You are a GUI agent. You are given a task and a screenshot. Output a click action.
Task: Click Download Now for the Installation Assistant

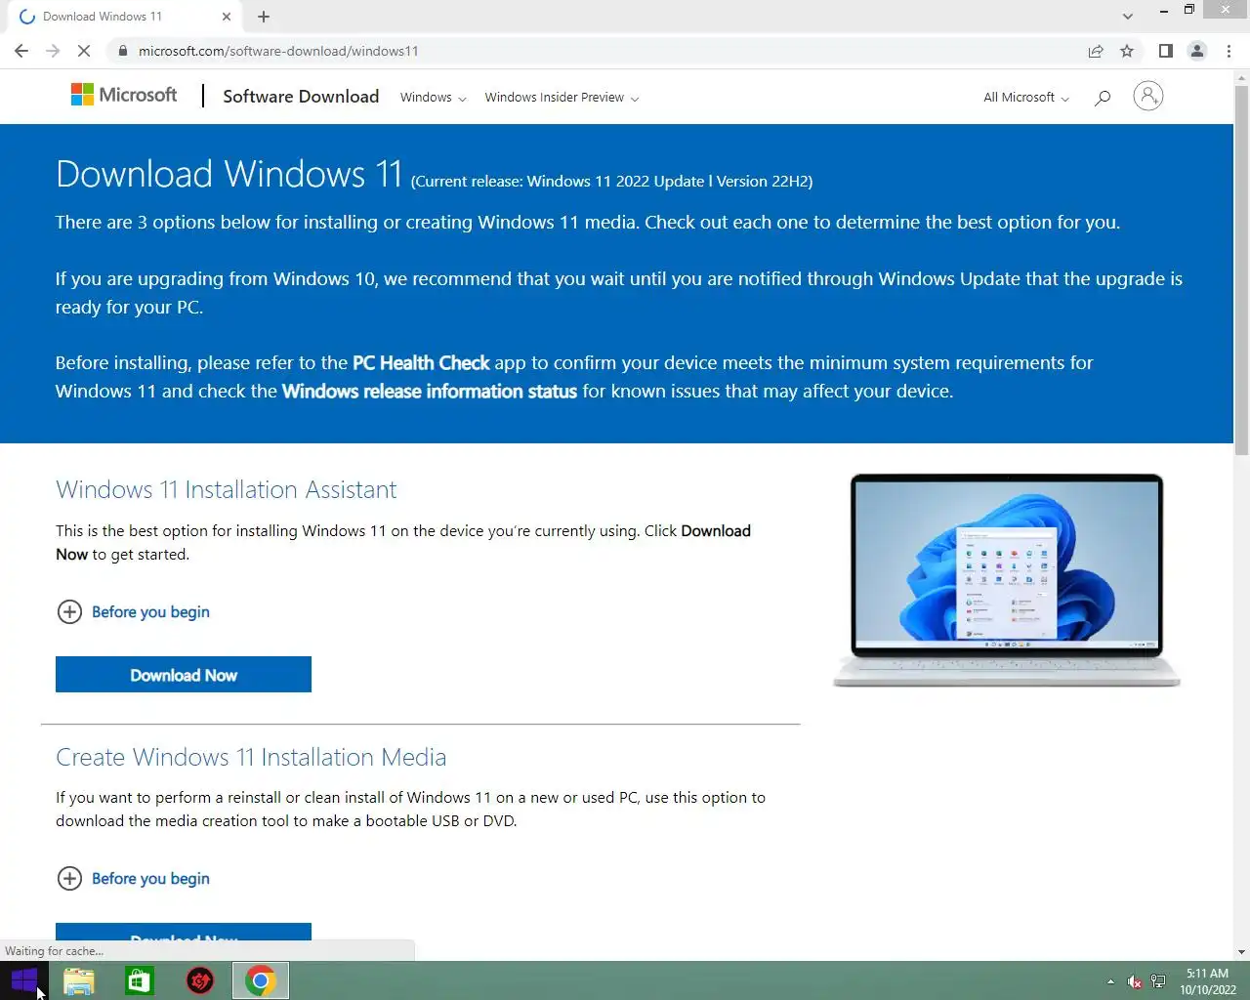(x=184, y=675)
